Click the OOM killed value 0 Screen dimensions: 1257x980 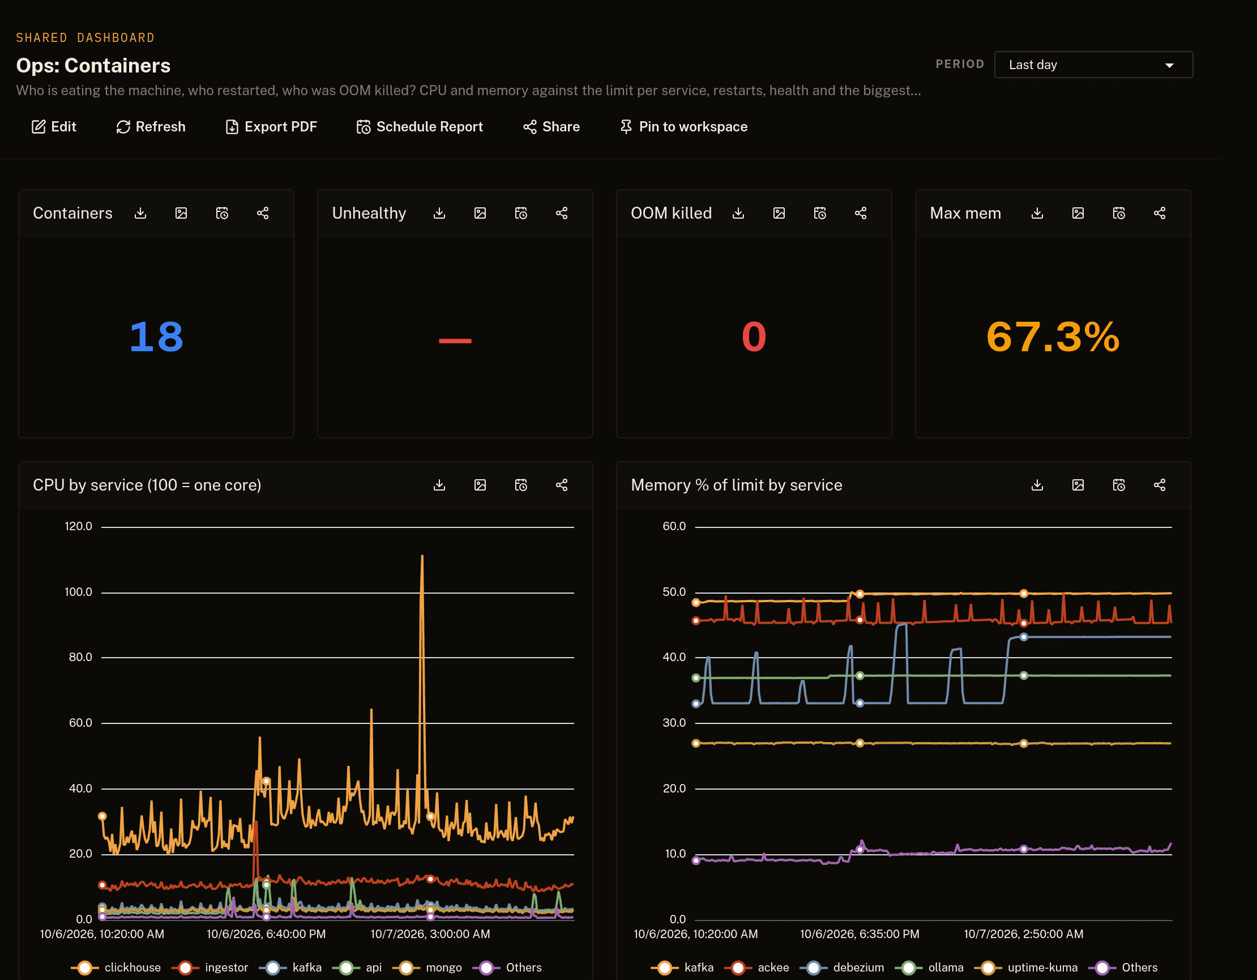[x=754, y=337]
